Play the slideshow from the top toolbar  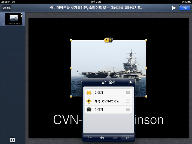174,8
